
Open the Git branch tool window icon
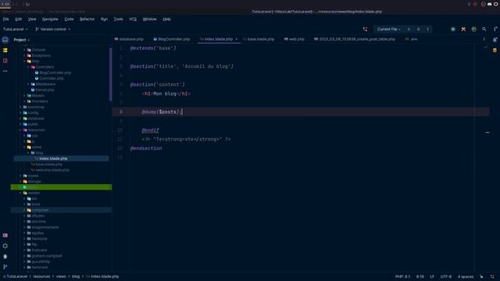[5, 267]
